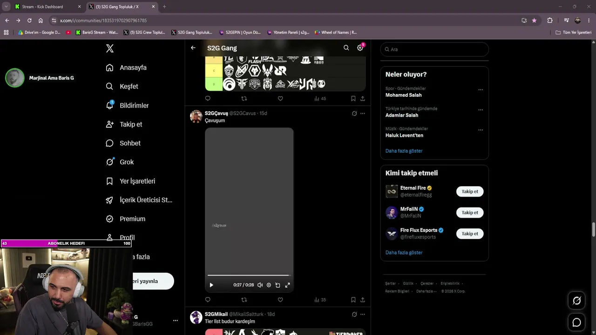596x335 pixels.
Task: Repost the S2GÇavuş post
Action: click(x=244, y=300)
